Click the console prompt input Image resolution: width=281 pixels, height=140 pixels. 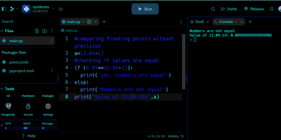[195, 40]
